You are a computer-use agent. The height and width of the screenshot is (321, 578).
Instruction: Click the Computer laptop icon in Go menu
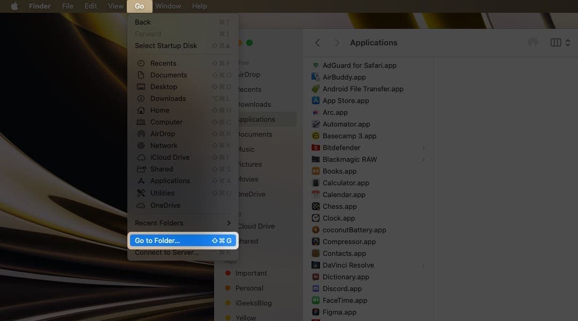pyautogui.click(x=141, y=122)
